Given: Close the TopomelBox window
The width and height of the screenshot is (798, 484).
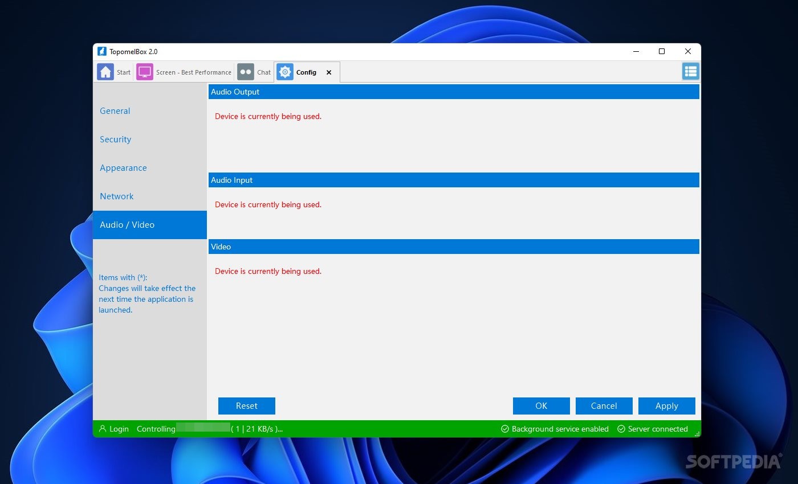Looking at the screenshot, I should click(x=688, y=51).
